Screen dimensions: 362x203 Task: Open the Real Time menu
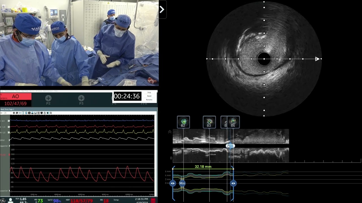click(25, 91)
